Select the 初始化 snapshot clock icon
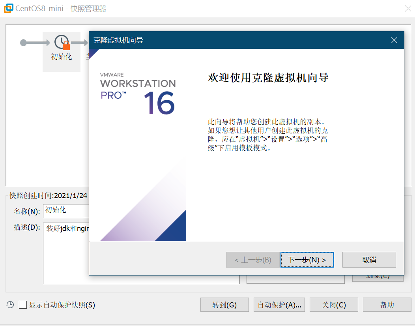Image resolution: width=415 pixels, height=326 pixels. click(x=62, y=42)
